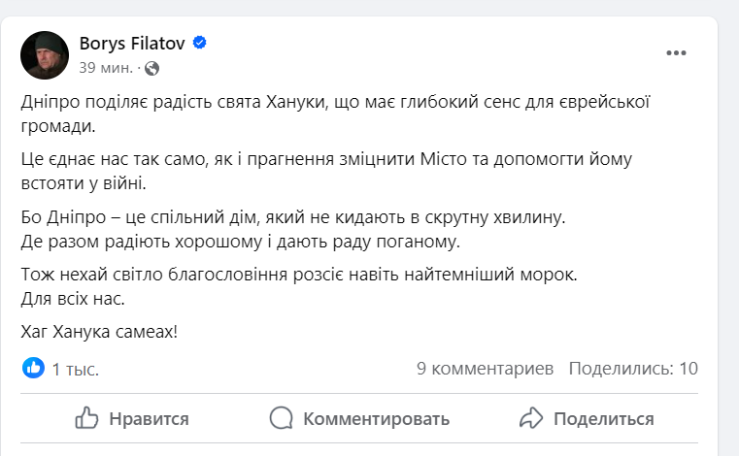Click the line "Бо Дніпро – це спільний дім"

[x=292, y=218]
